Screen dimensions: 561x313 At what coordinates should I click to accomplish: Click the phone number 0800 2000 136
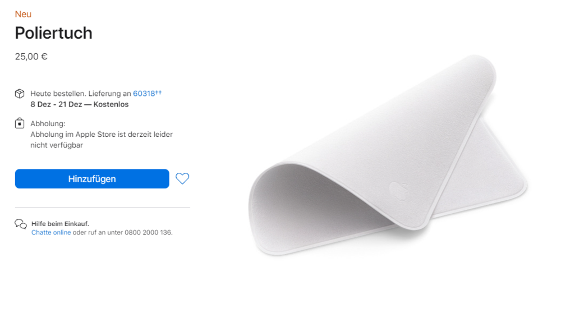pyautogui.click(x=148, y=233)
